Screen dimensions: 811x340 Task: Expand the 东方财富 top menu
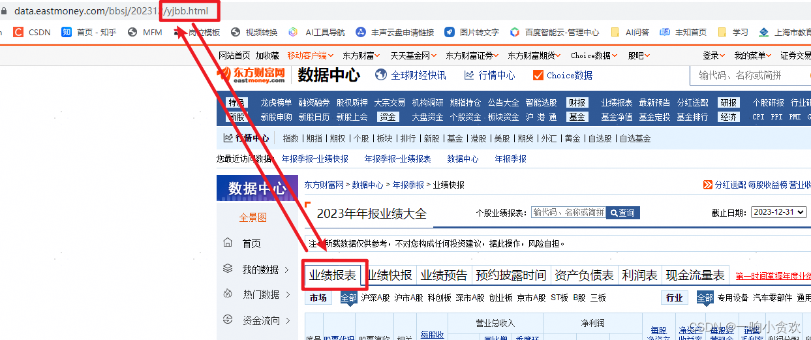click(x=361, y=55)
